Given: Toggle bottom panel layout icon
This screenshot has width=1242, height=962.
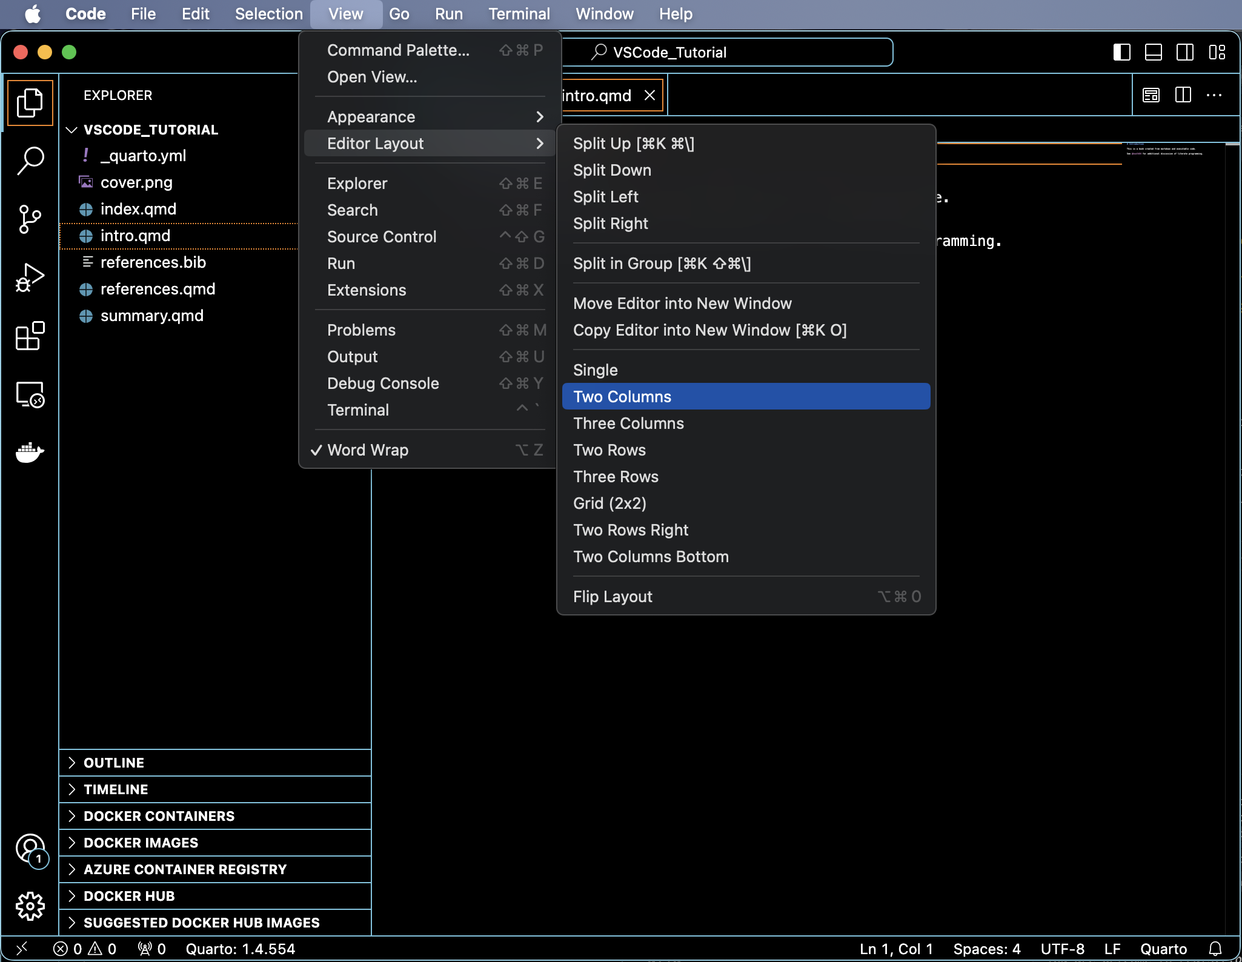Looking at the screenshot, I should tap(1154, 52).
